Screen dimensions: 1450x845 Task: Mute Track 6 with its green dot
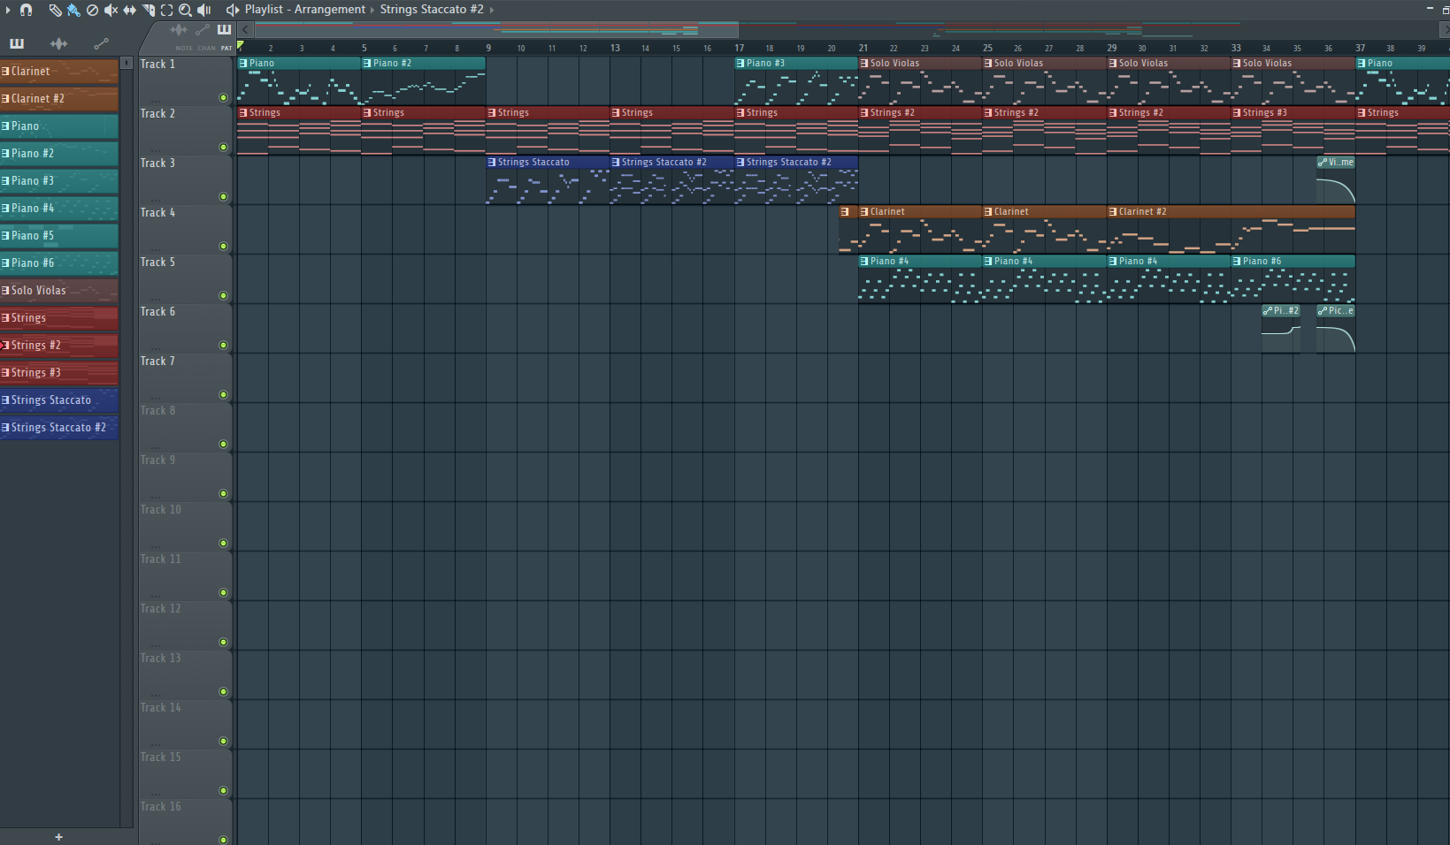[x=223, y=346]
